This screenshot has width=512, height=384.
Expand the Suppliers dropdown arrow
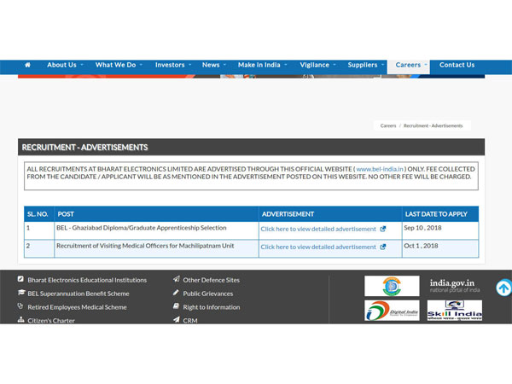coord(382,65)
